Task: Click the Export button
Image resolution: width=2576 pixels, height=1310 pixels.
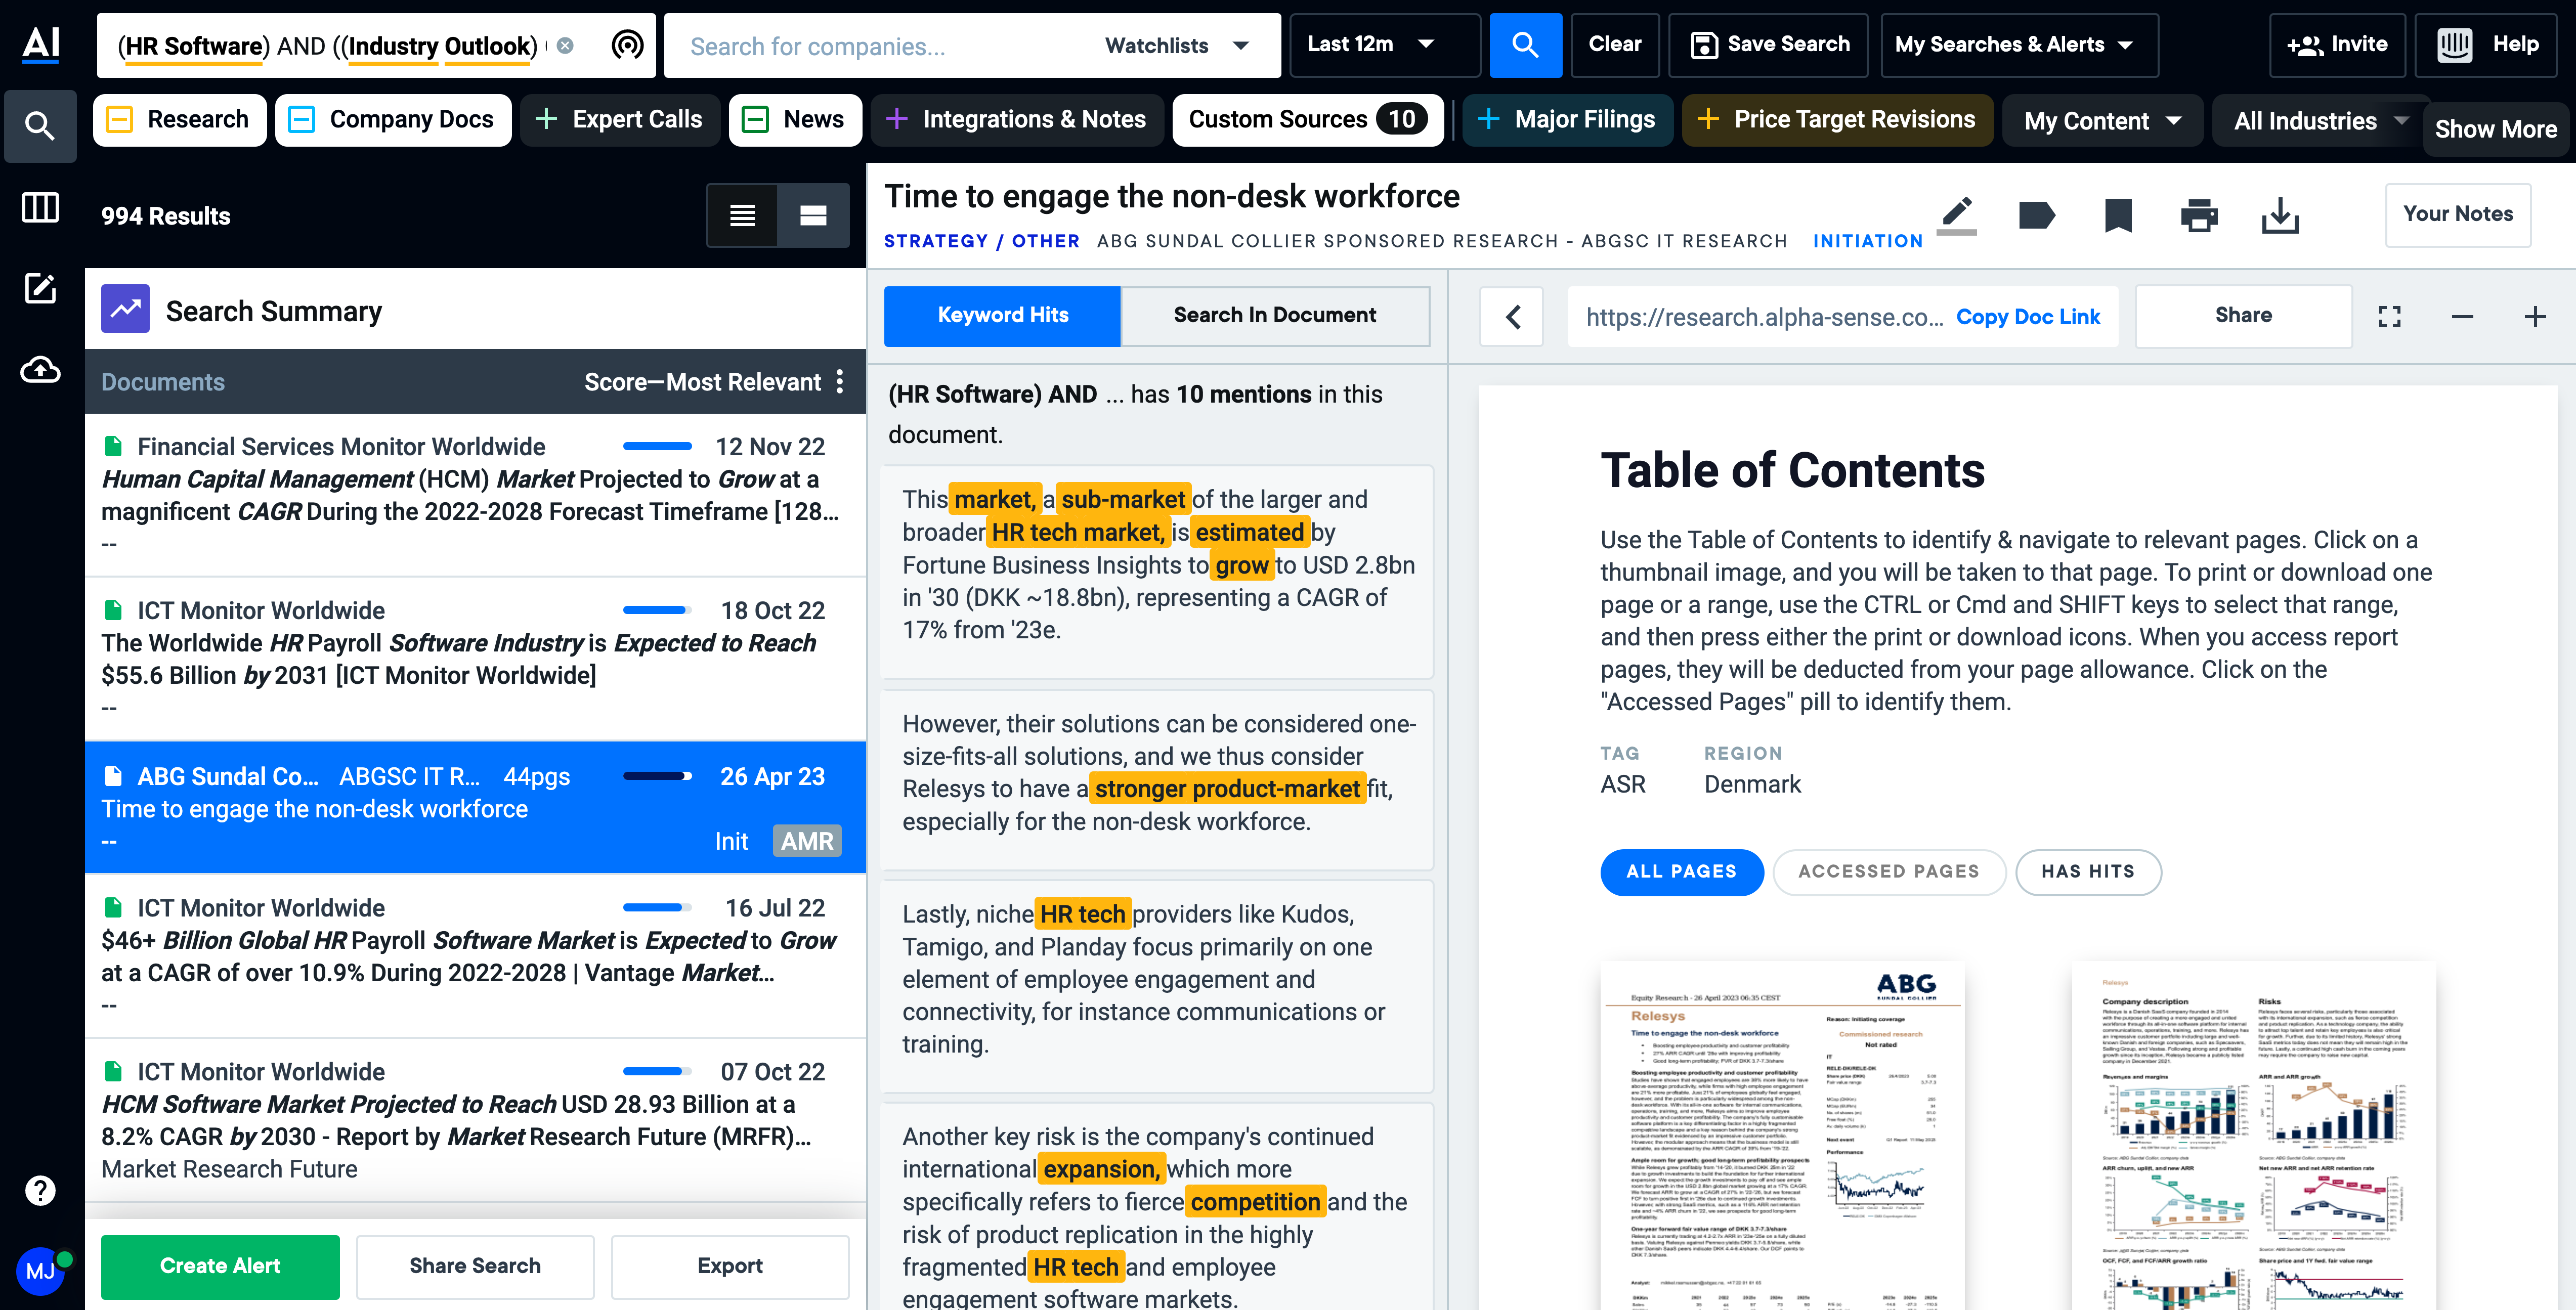Action: click(730, 1266)
